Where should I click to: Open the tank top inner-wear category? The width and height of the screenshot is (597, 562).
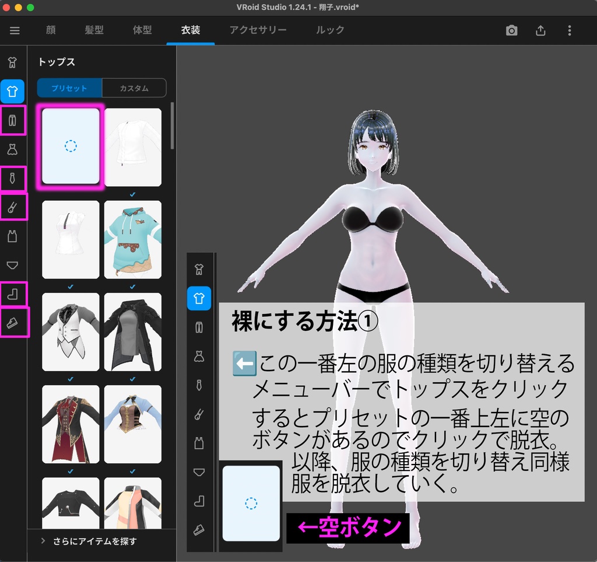tap(13, 237)
